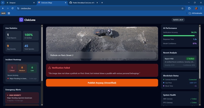Screen dimensions: 204x108
Task: Click the verification failed message text
Action: click(x=94, y=73)
